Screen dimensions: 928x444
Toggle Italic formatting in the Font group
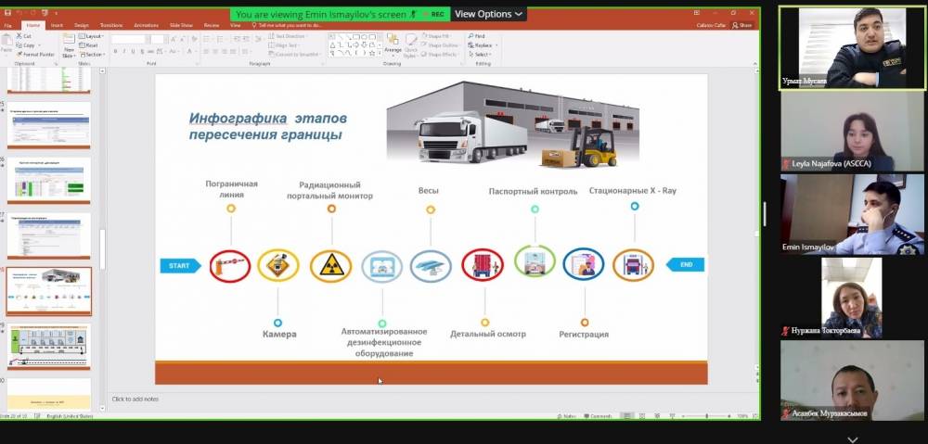tap(123, 51)
